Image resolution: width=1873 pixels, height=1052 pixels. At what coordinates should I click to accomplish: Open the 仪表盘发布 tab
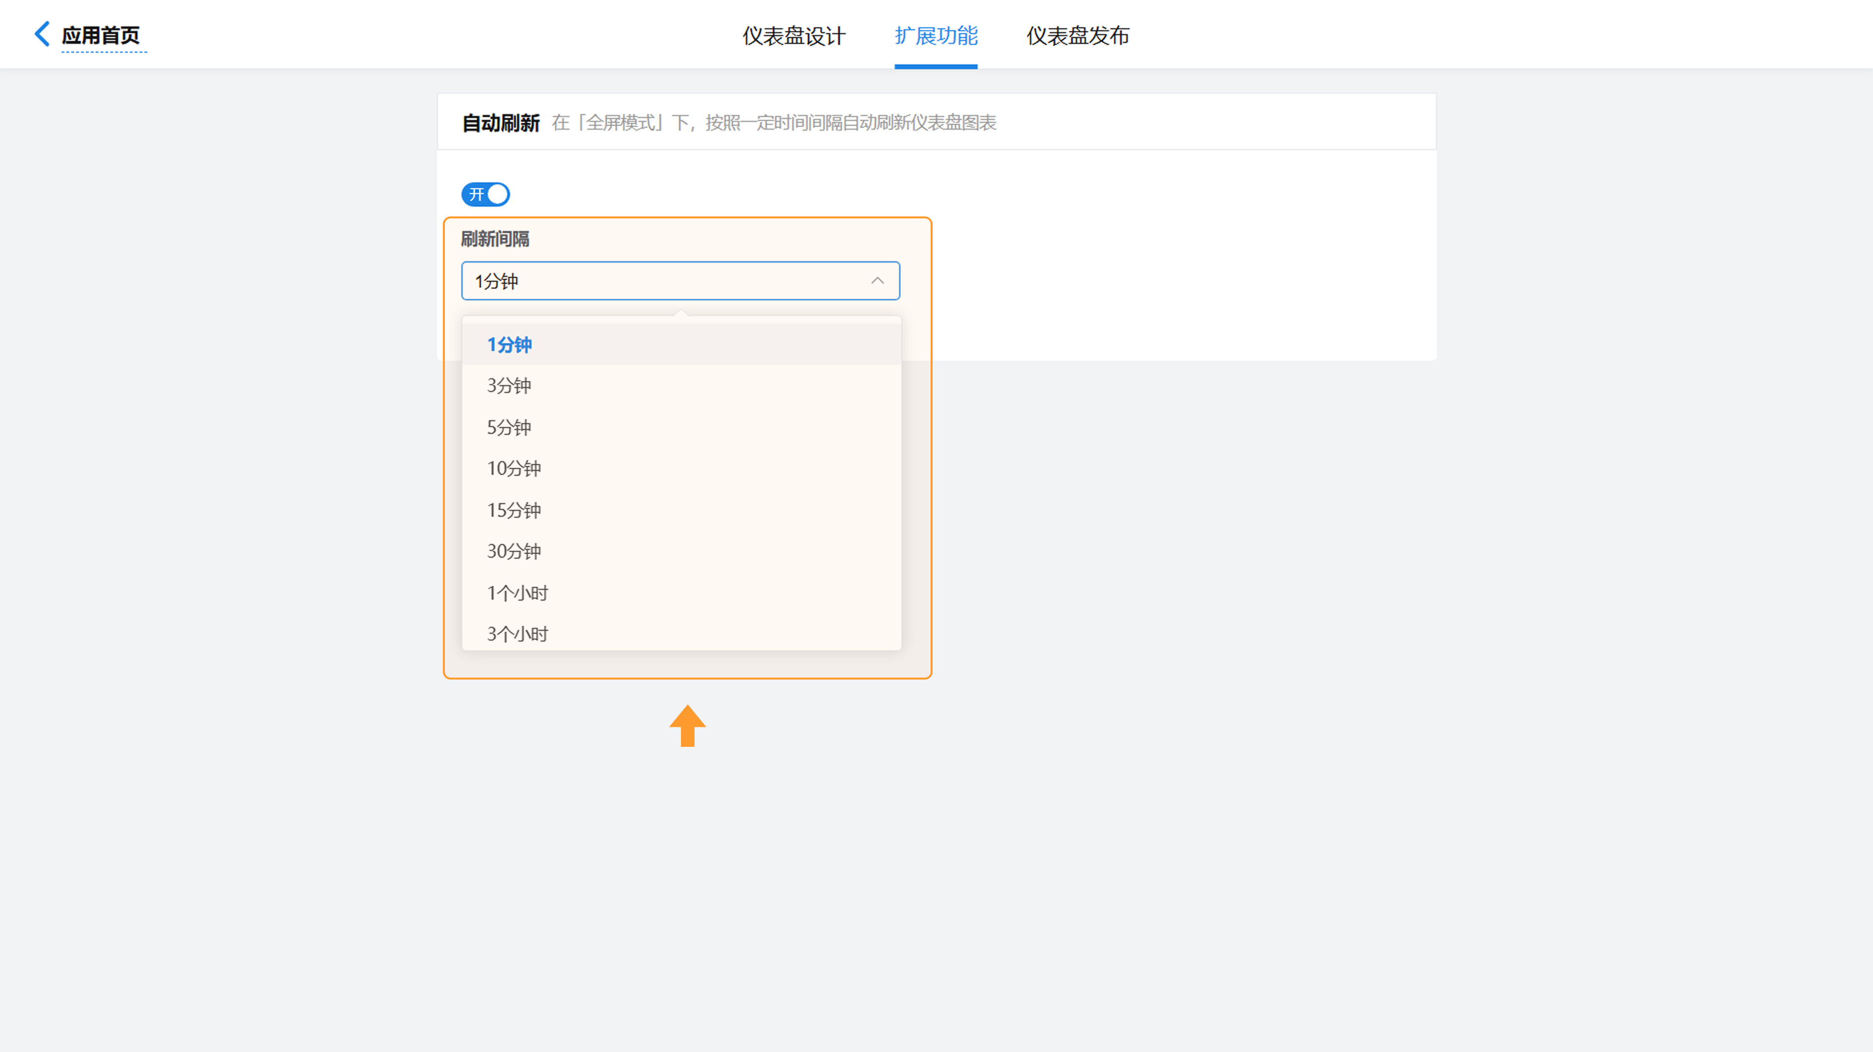1077,36
